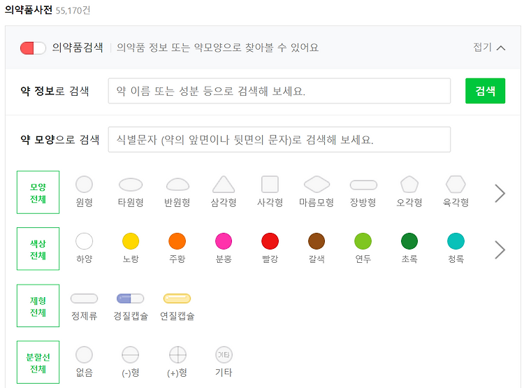
Task: Show more colors with the right chevron
Action: coord(500,250)
